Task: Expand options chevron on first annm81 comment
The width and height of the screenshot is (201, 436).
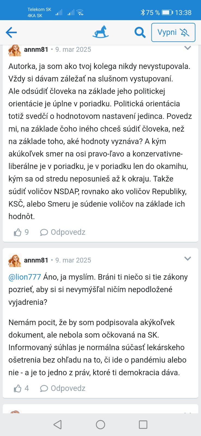Action: point(188,48)
